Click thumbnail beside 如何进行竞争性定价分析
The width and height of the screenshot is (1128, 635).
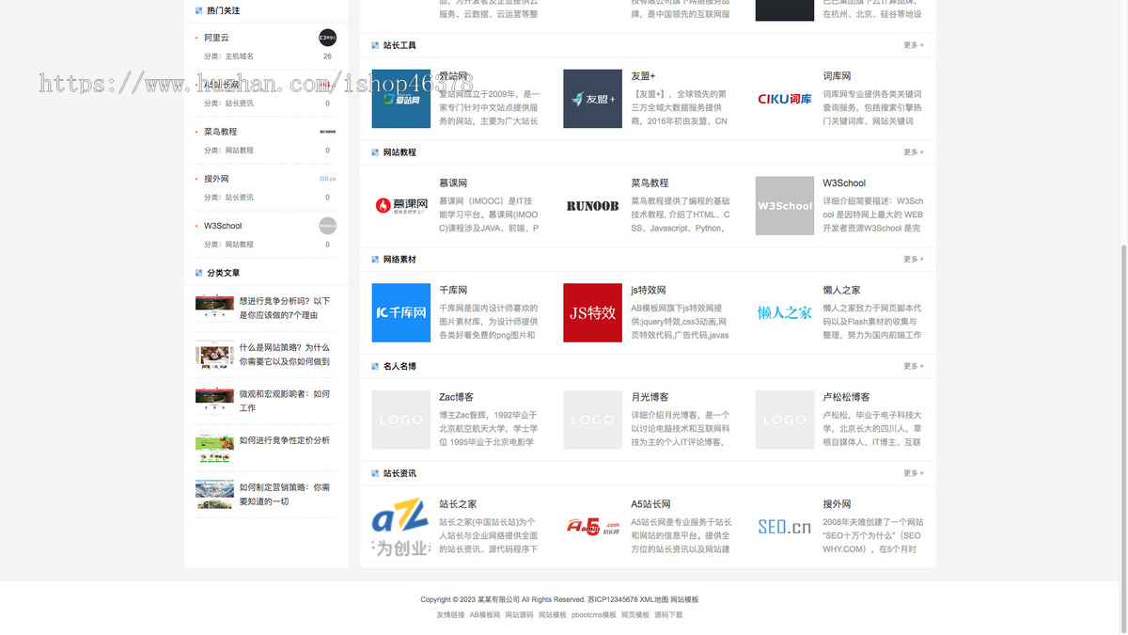pos(214,448)
